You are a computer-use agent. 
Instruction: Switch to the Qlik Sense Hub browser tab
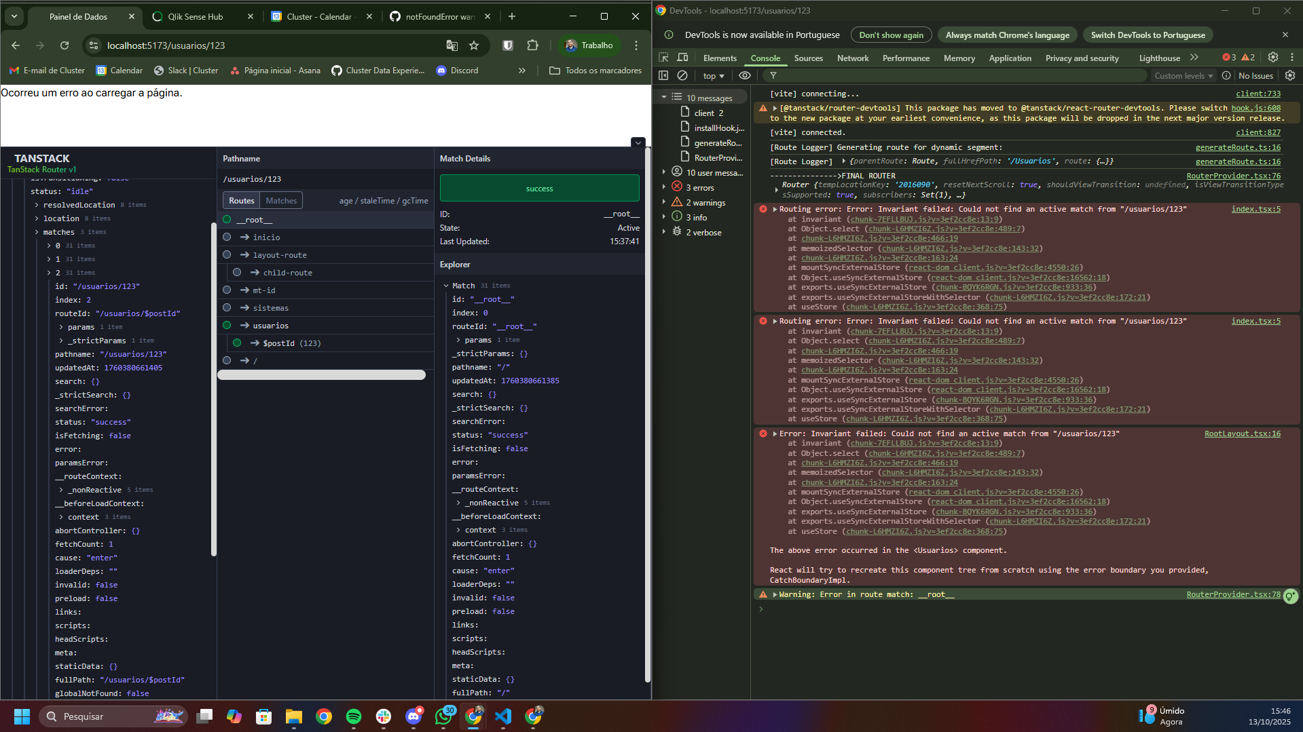(x=196, y=16)
